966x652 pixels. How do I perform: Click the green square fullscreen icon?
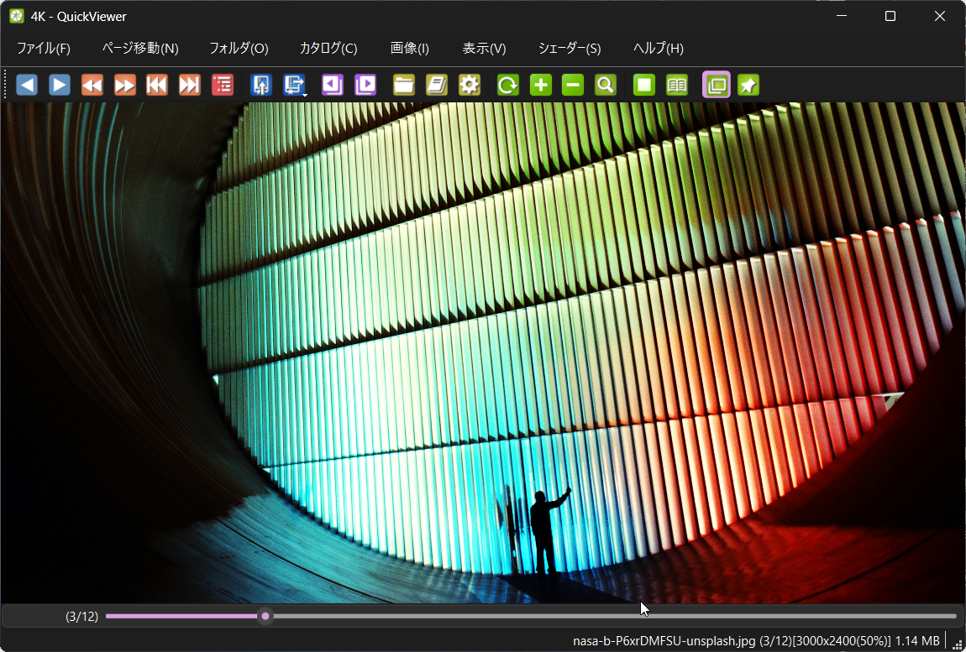point(644,85)
